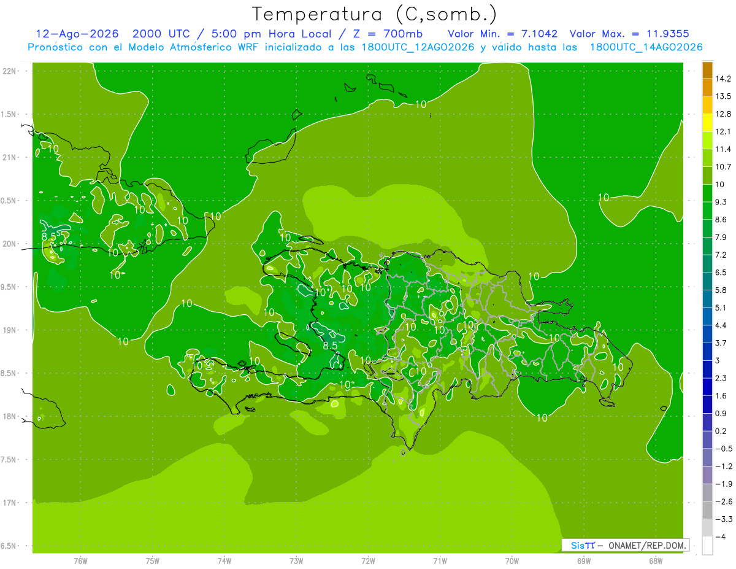Click the "10.7" legend value

(x=724, y=167)
